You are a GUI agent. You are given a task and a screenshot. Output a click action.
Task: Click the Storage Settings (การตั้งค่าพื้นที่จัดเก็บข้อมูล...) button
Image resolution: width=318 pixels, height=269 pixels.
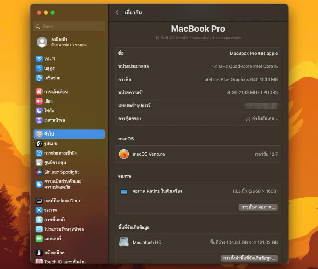point(249,258)
